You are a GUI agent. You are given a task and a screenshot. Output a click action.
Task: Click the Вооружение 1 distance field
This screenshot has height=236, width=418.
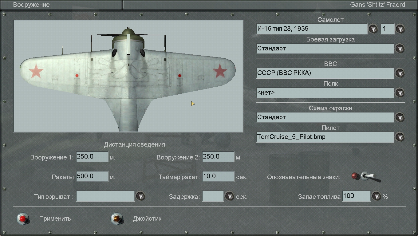(92, 157)
